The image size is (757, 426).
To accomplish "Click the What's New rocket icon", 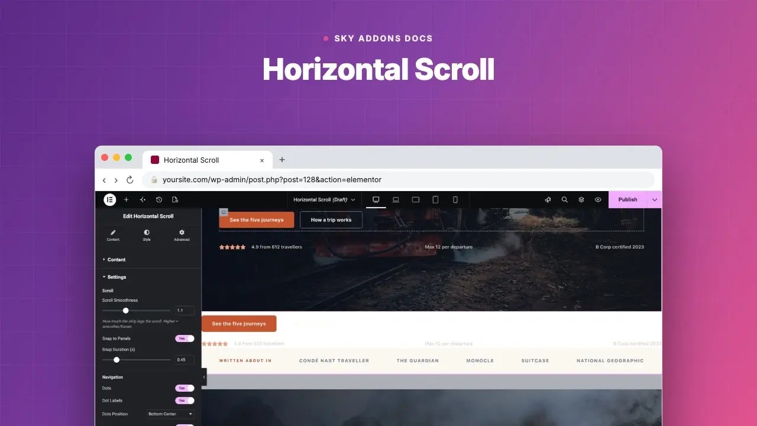I will 548,199.
